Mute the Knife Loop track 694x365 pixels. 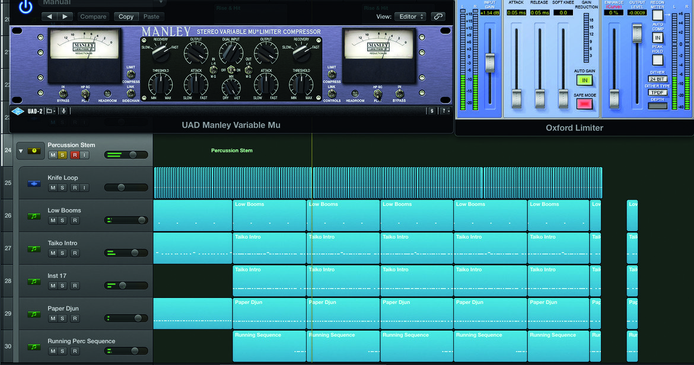(53, 188)
